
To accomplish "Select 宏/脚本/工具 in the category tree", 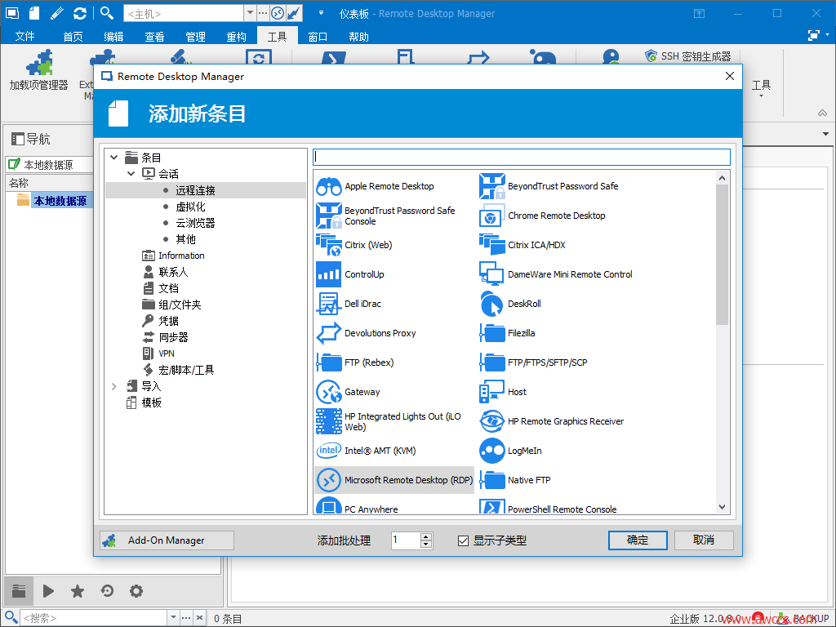I will [186, 370].
